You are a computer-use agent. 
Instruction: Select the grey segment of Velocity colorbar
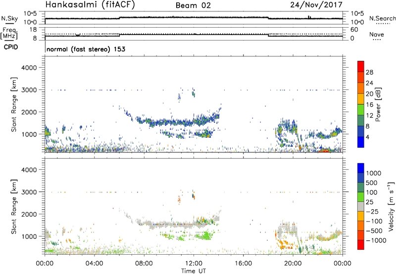pyautogui.click(x=361, y=207)
